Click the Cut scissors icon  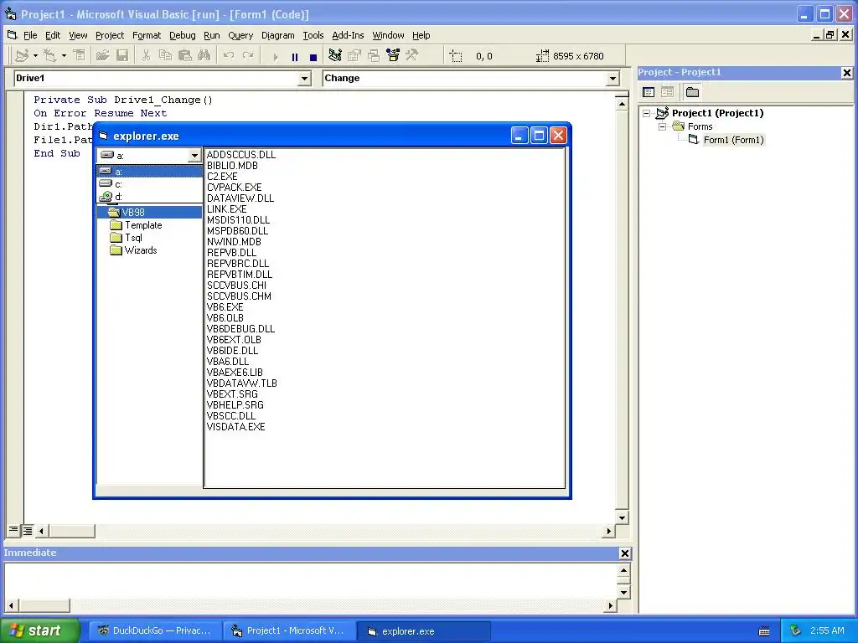[146, 56]
